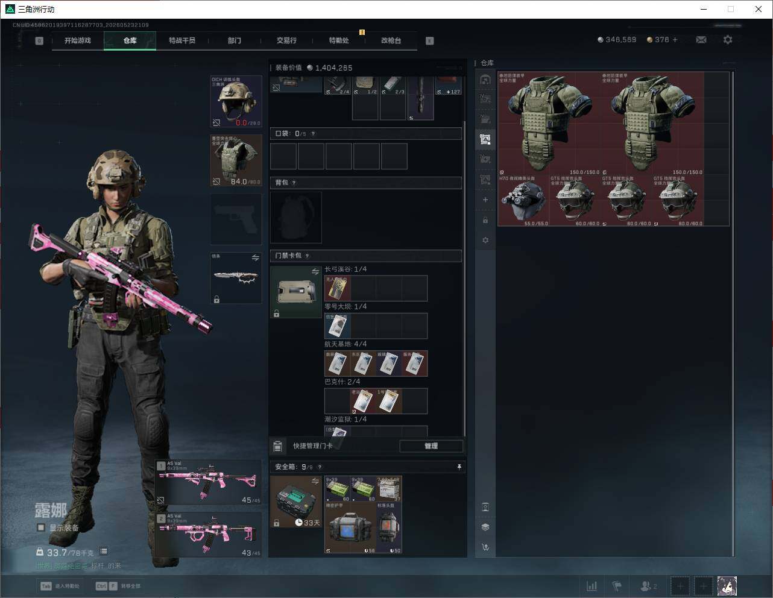Pin the 安全箱 panel
The height and width of the screenshot is (598, 773).
[x=459, y=467]
